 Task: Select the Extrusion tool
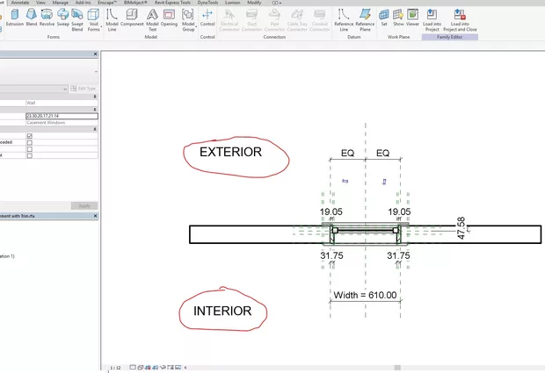[x=15, y=18]
